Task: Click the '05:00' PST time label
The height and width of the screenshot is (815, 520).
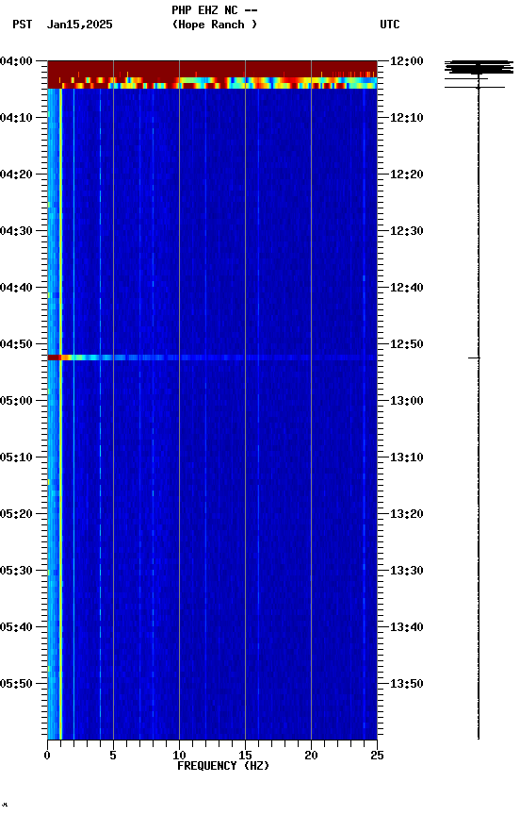Action: [16, 401]
